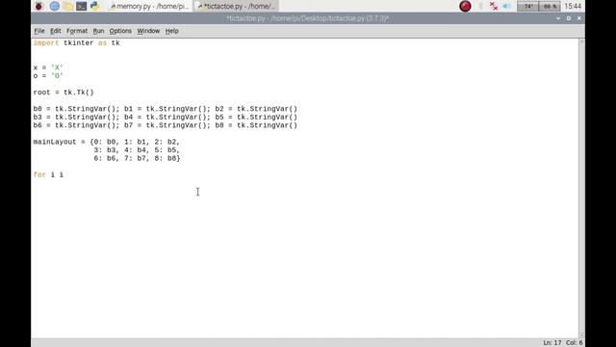616x347 pixels.
Task: Launch the web browser globe icon
Action: pyautogui.click(x=55, y=6)
